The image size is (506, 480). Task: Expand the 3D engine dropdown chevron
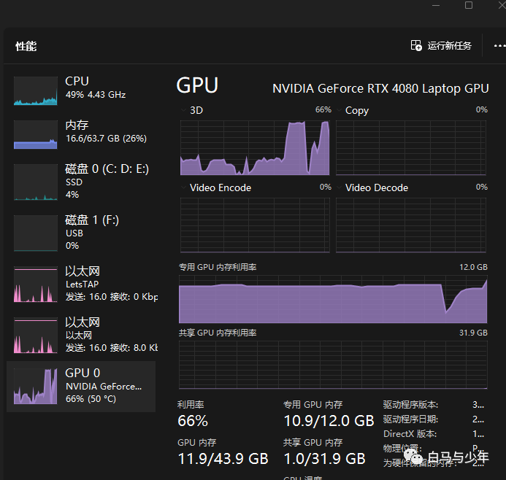(x=183, y=111)
